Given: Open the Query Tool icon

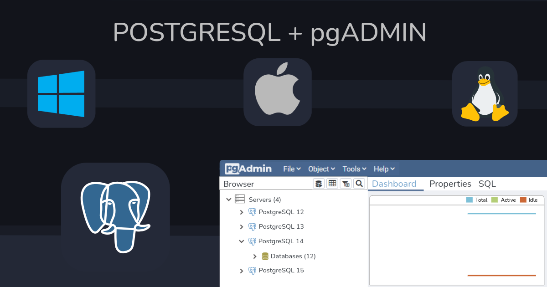Looking at the screenshot, I should [319, 184].
